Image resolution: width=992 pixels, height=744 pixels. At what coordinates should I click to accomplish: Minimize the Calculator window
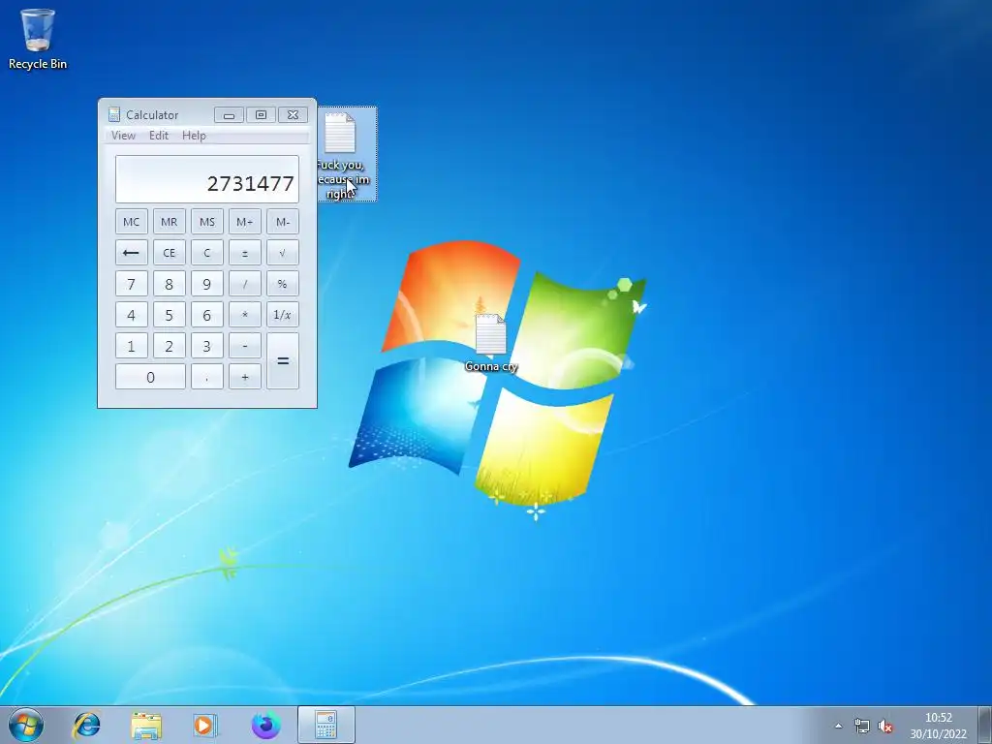point(229,115)
